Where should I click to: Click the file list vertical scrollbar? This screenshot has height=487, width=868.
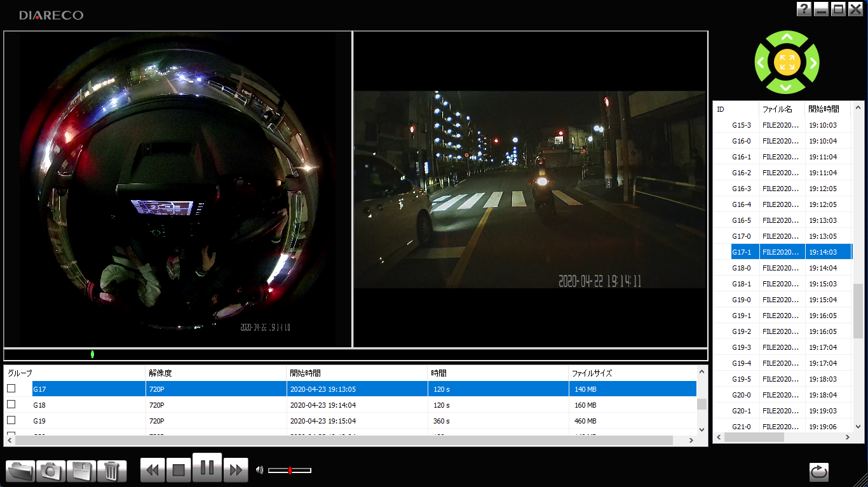pos(858,310)
